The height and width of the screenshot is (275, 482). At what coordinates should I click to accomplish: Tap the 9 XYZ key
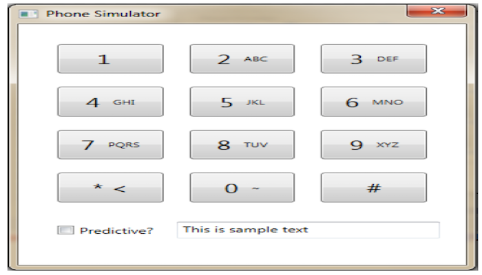[x=374, y=144]
